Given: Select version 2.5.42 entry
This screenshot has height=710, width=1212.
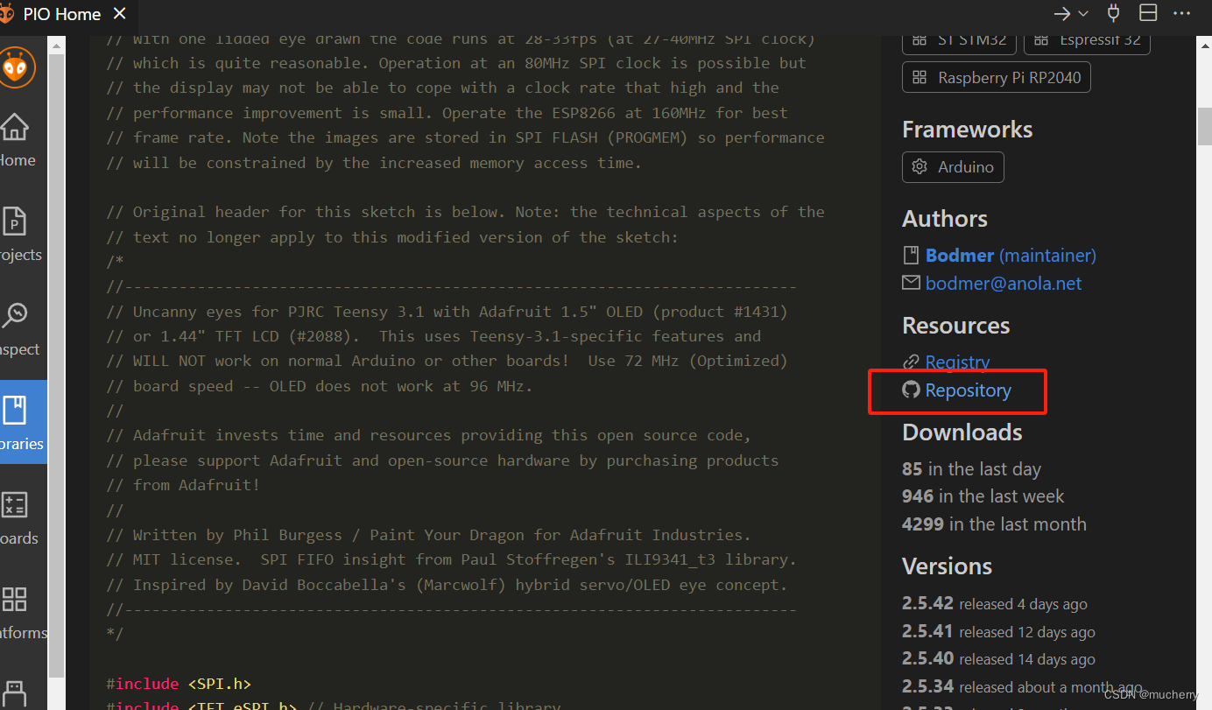Looking at the screenshot, I should click(x=995, y=604).
